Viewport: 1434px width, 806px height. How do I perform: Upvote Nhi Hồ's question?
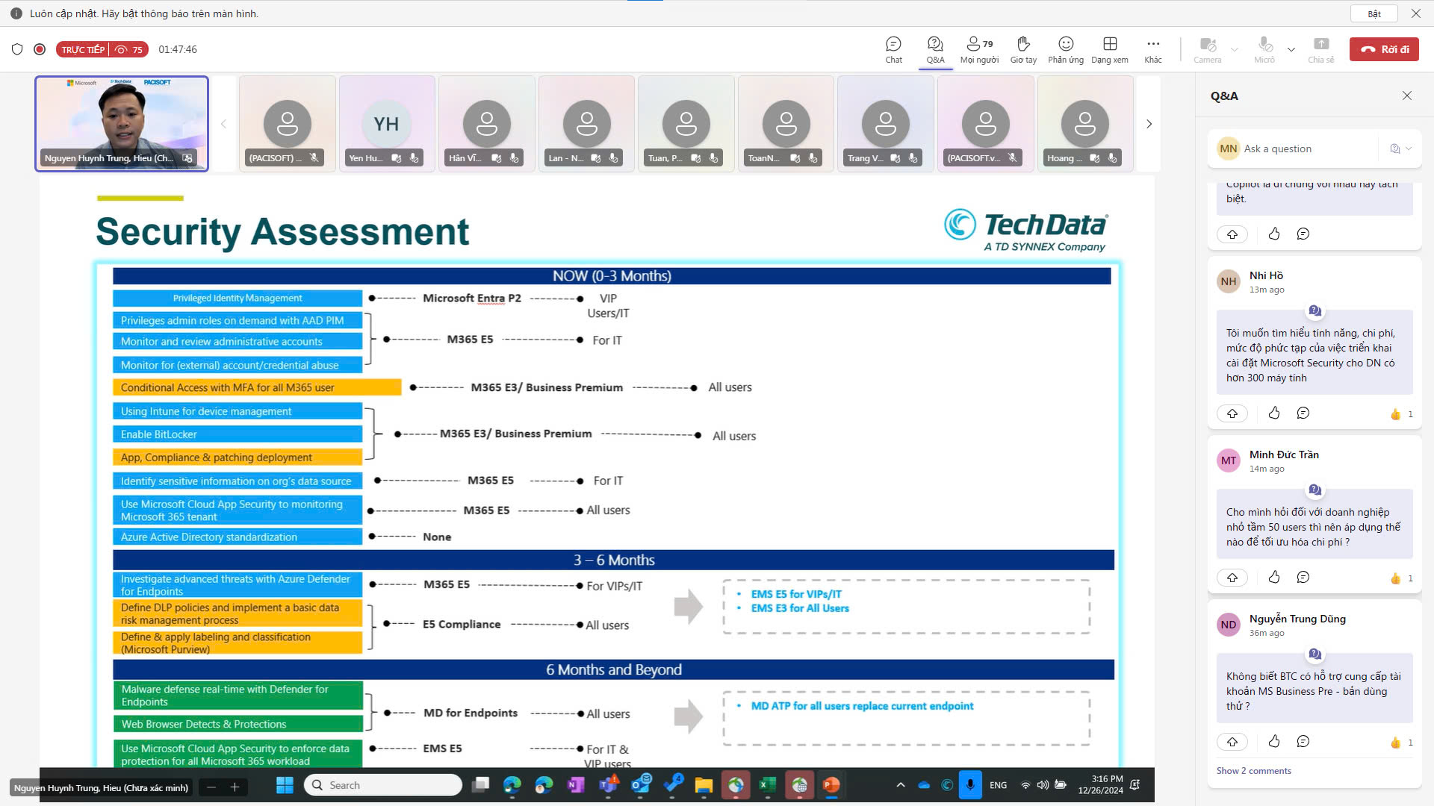pos(1232,413)
